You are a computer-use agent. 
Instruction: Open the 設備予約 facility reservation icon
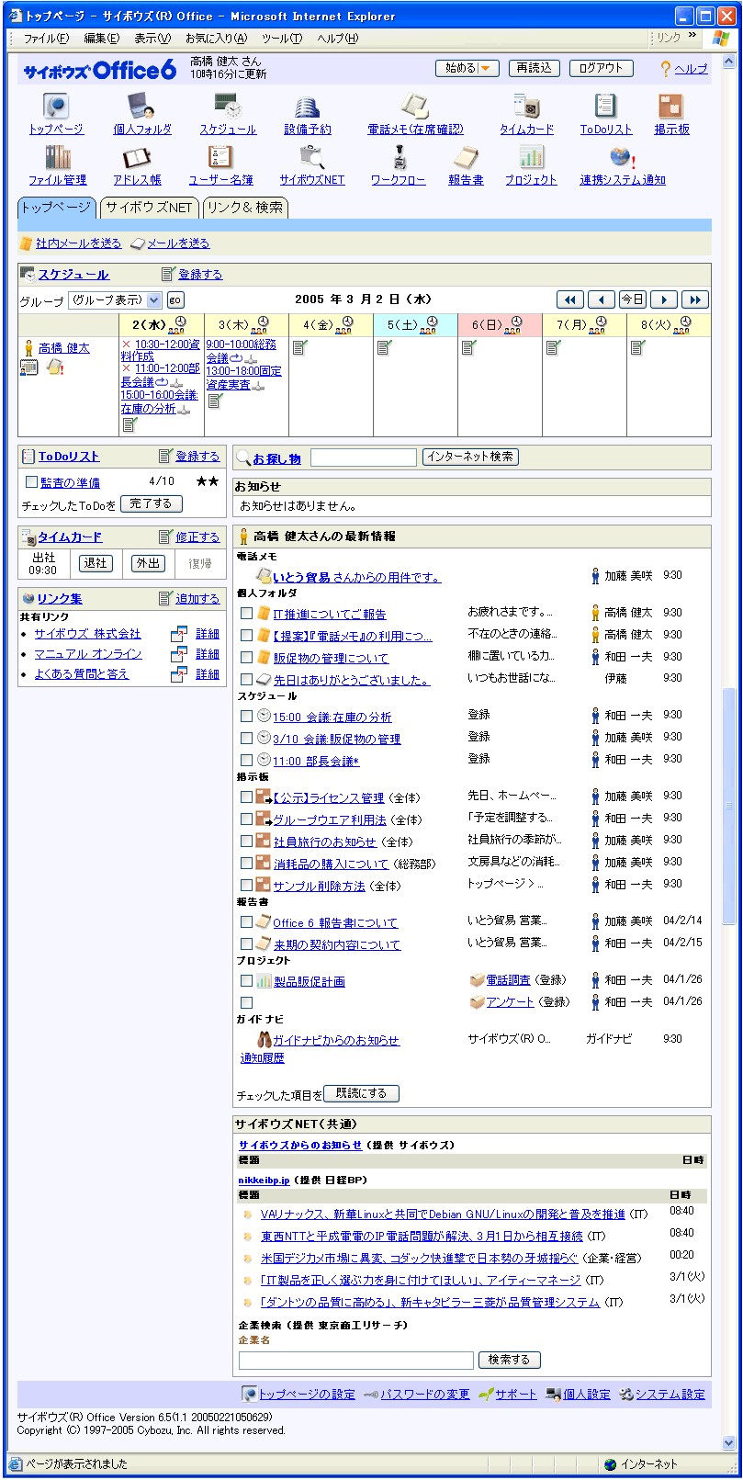click(x=307, y=107)
